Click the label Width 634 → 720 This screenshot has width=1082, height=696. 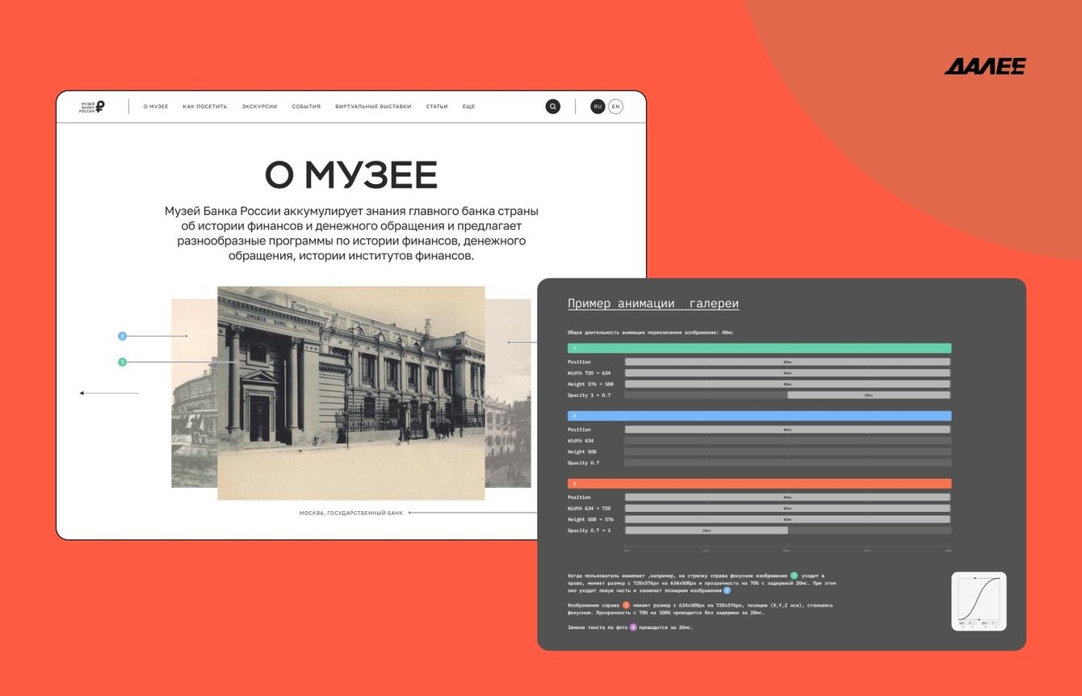pos(590,509)
